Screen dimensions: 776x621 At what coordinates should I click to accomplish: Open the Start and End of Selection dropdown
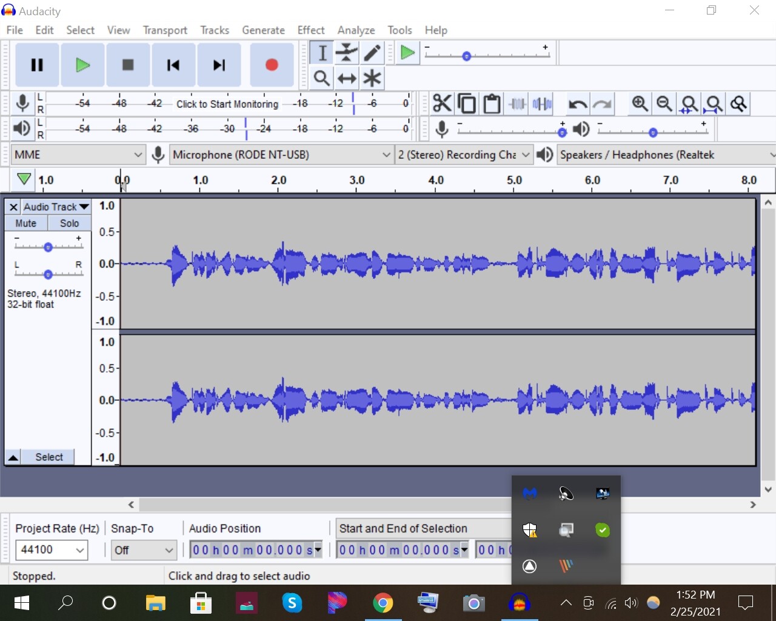click(x=423, y=528)
